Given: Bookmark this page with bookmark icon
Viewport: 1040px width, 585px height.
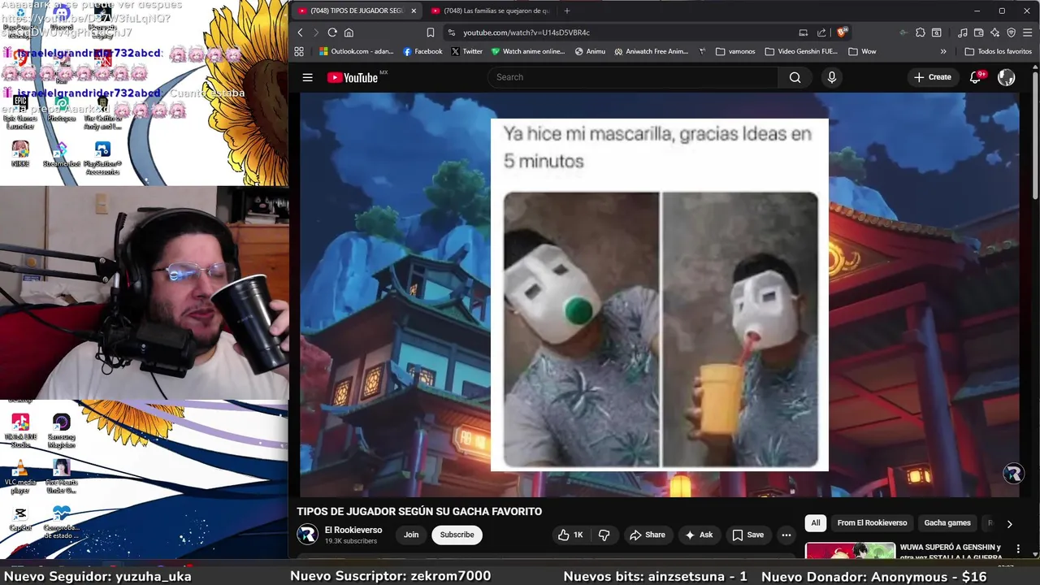Looking at the screenshot, I should 431,32.
